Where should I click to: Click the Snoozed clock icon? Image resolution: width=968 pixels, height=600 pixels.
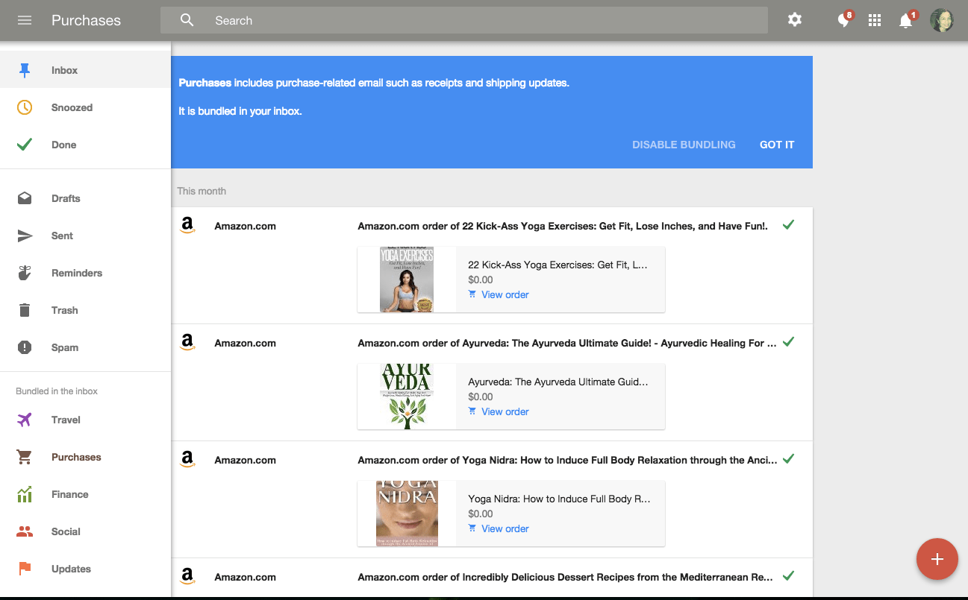(x=25, y=107)
